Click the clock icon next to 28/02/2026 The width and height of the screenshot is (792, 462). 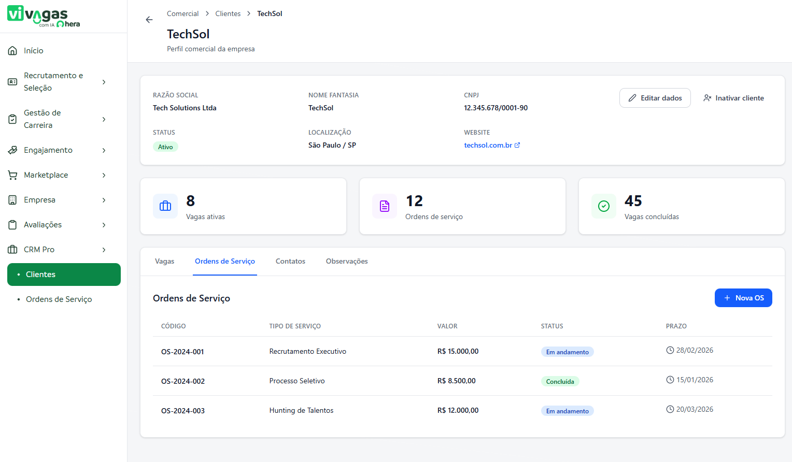[x=670, y=351]
